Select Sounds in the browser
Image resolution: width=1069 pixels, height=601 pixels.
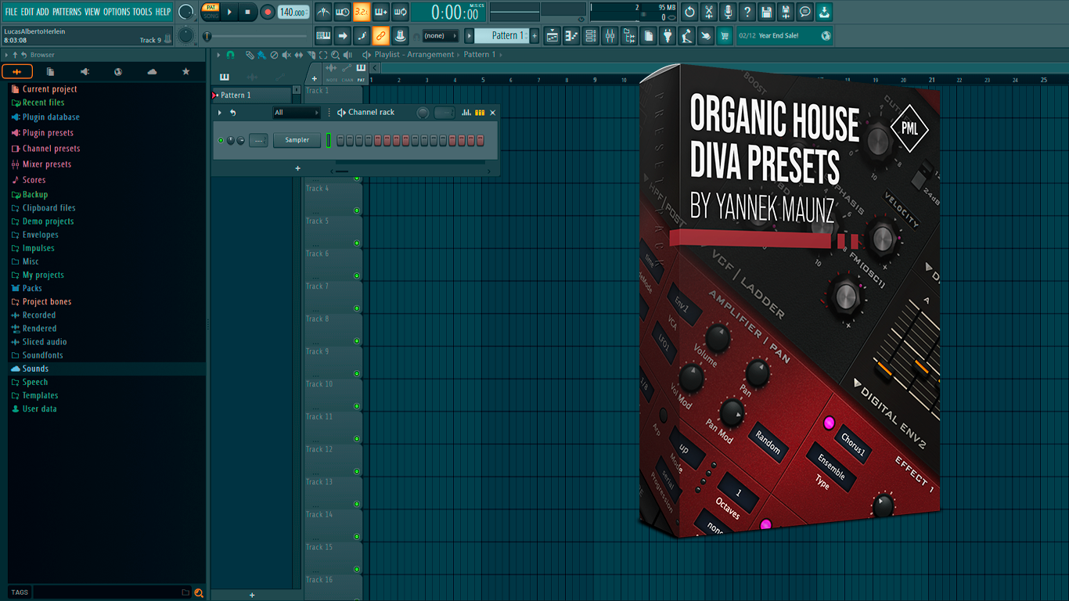pyautogui.click(x=35, y=369)
